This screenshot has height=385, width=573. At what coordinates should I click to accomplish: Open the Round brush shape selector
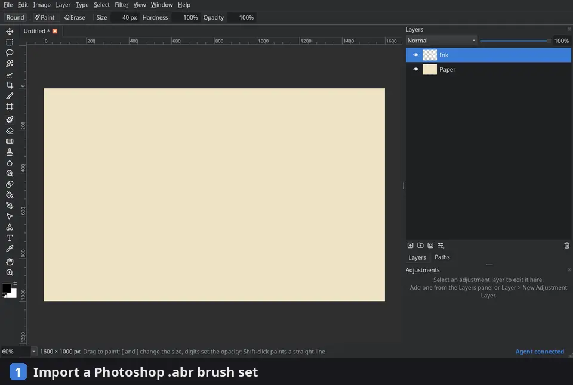[x=15, y=17]
